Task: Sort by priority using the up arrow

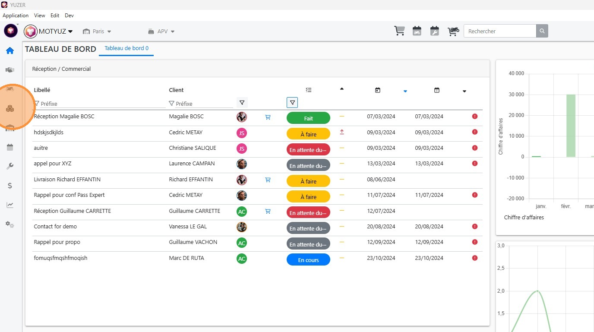Action: (x=342, y=89)
